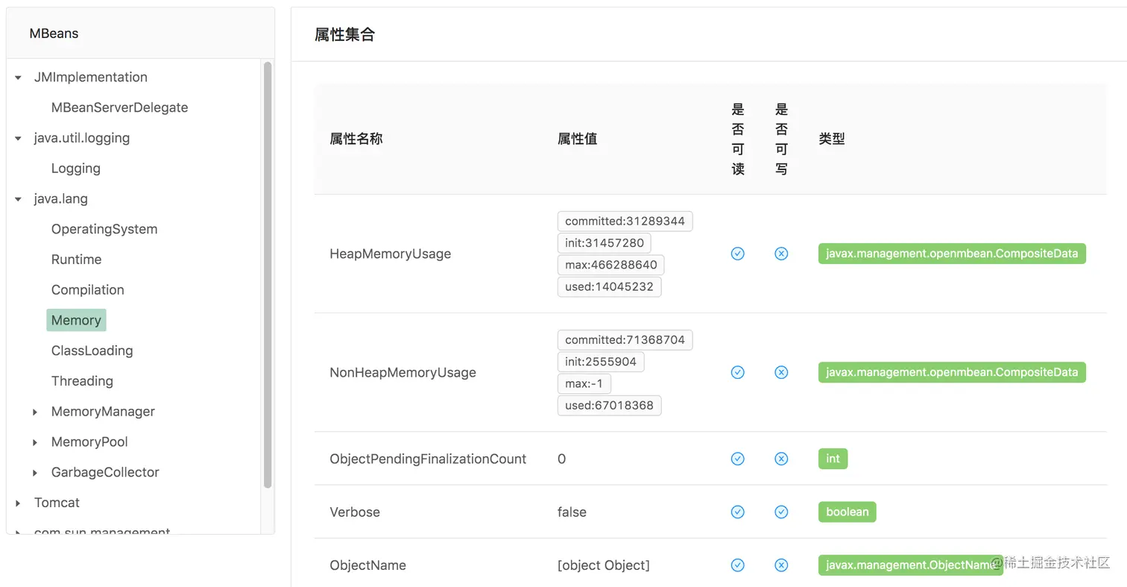Click the MBeans panel title
Viewport: 1127px width, 587px height.
[x=54, y=34]
